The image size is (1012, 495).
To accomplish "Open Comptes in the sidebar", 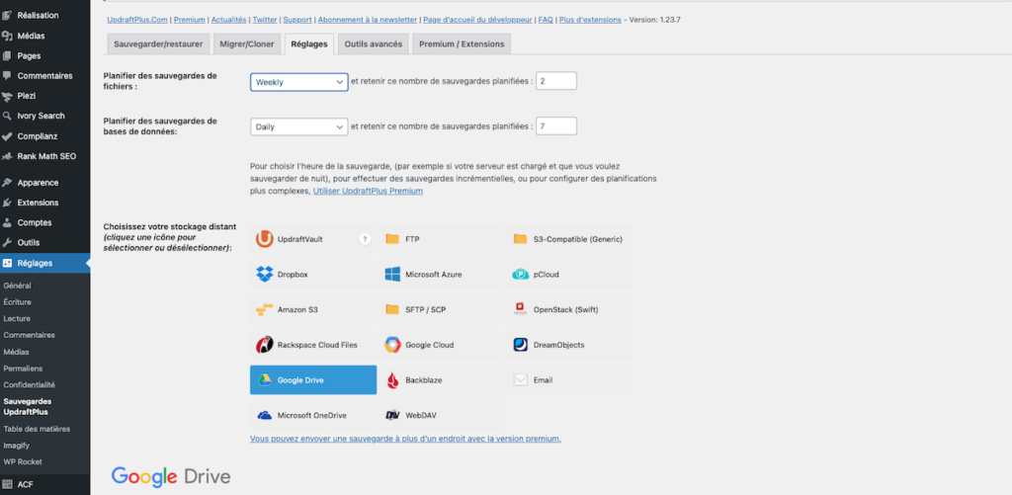I will [x=35, y=222].
